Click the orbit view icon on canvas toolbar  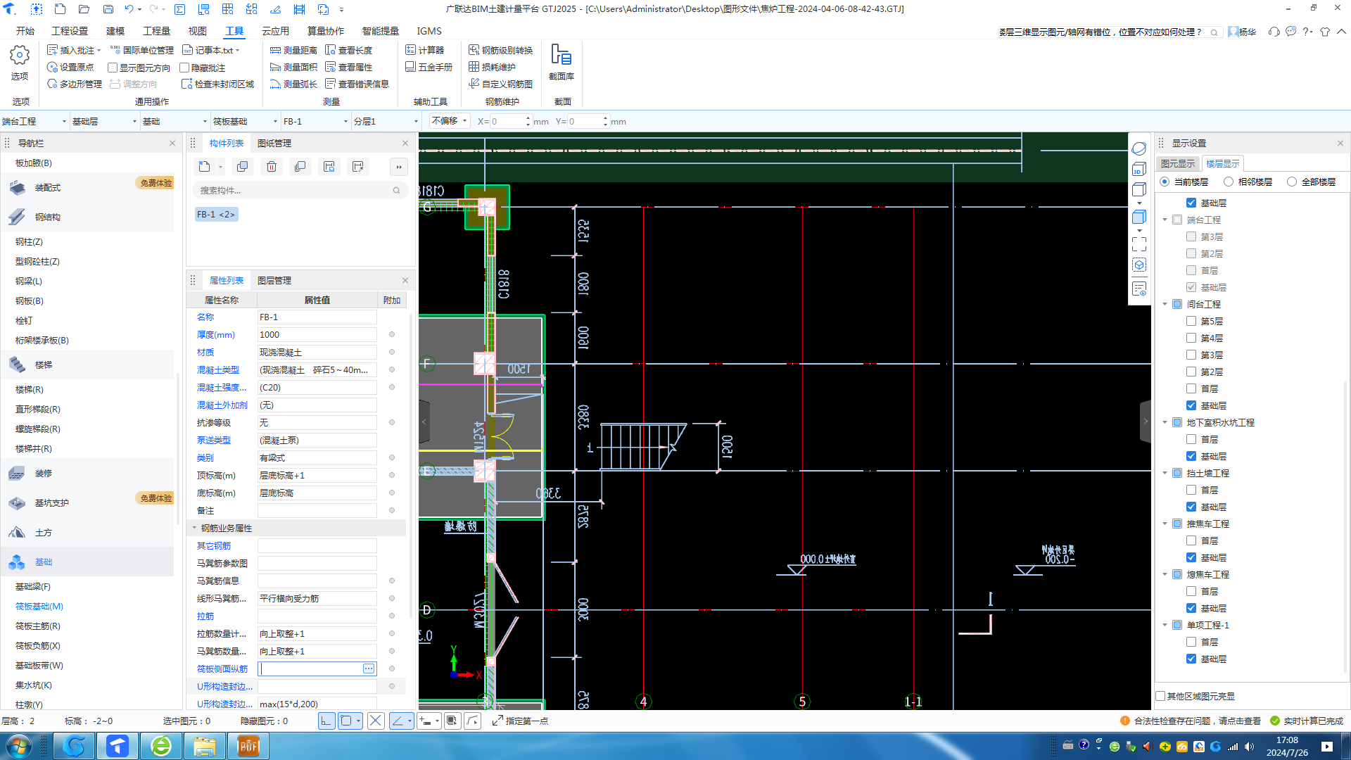pos(1139,148)
